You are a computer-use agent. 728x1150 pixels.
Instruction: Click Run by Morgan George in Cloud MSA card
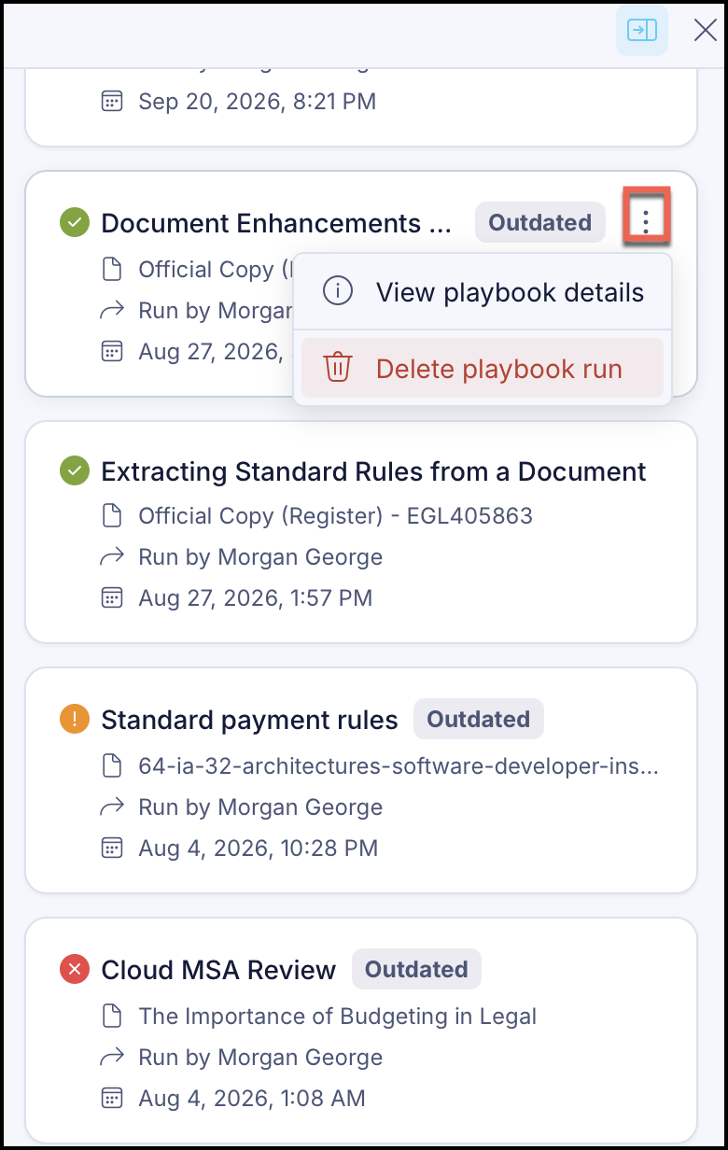point(260,1058)
